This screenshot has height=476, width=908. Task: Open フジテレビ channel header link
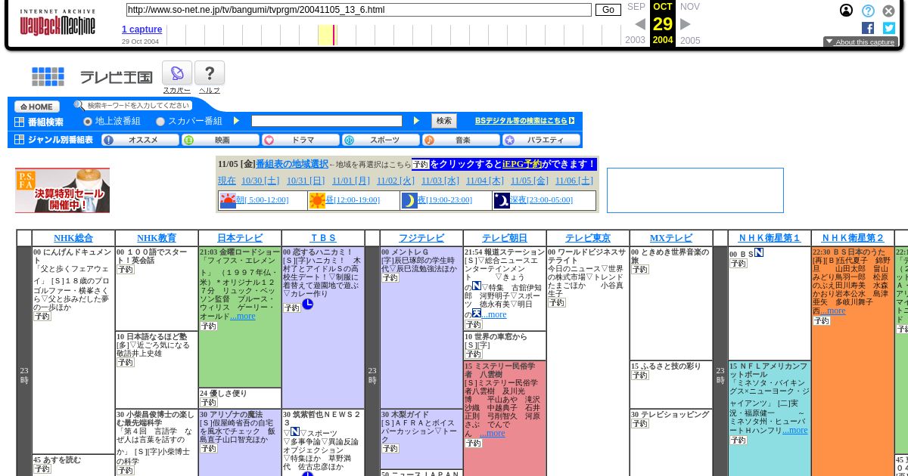(x=421, y=238)
